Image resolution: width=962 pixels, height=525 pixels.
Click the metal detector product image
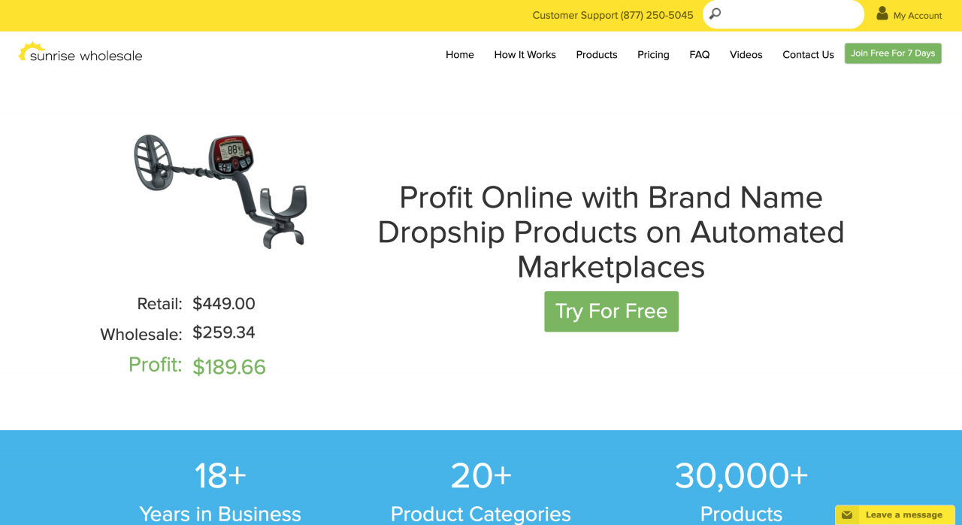pyautogui.click(x=221, y=190)
